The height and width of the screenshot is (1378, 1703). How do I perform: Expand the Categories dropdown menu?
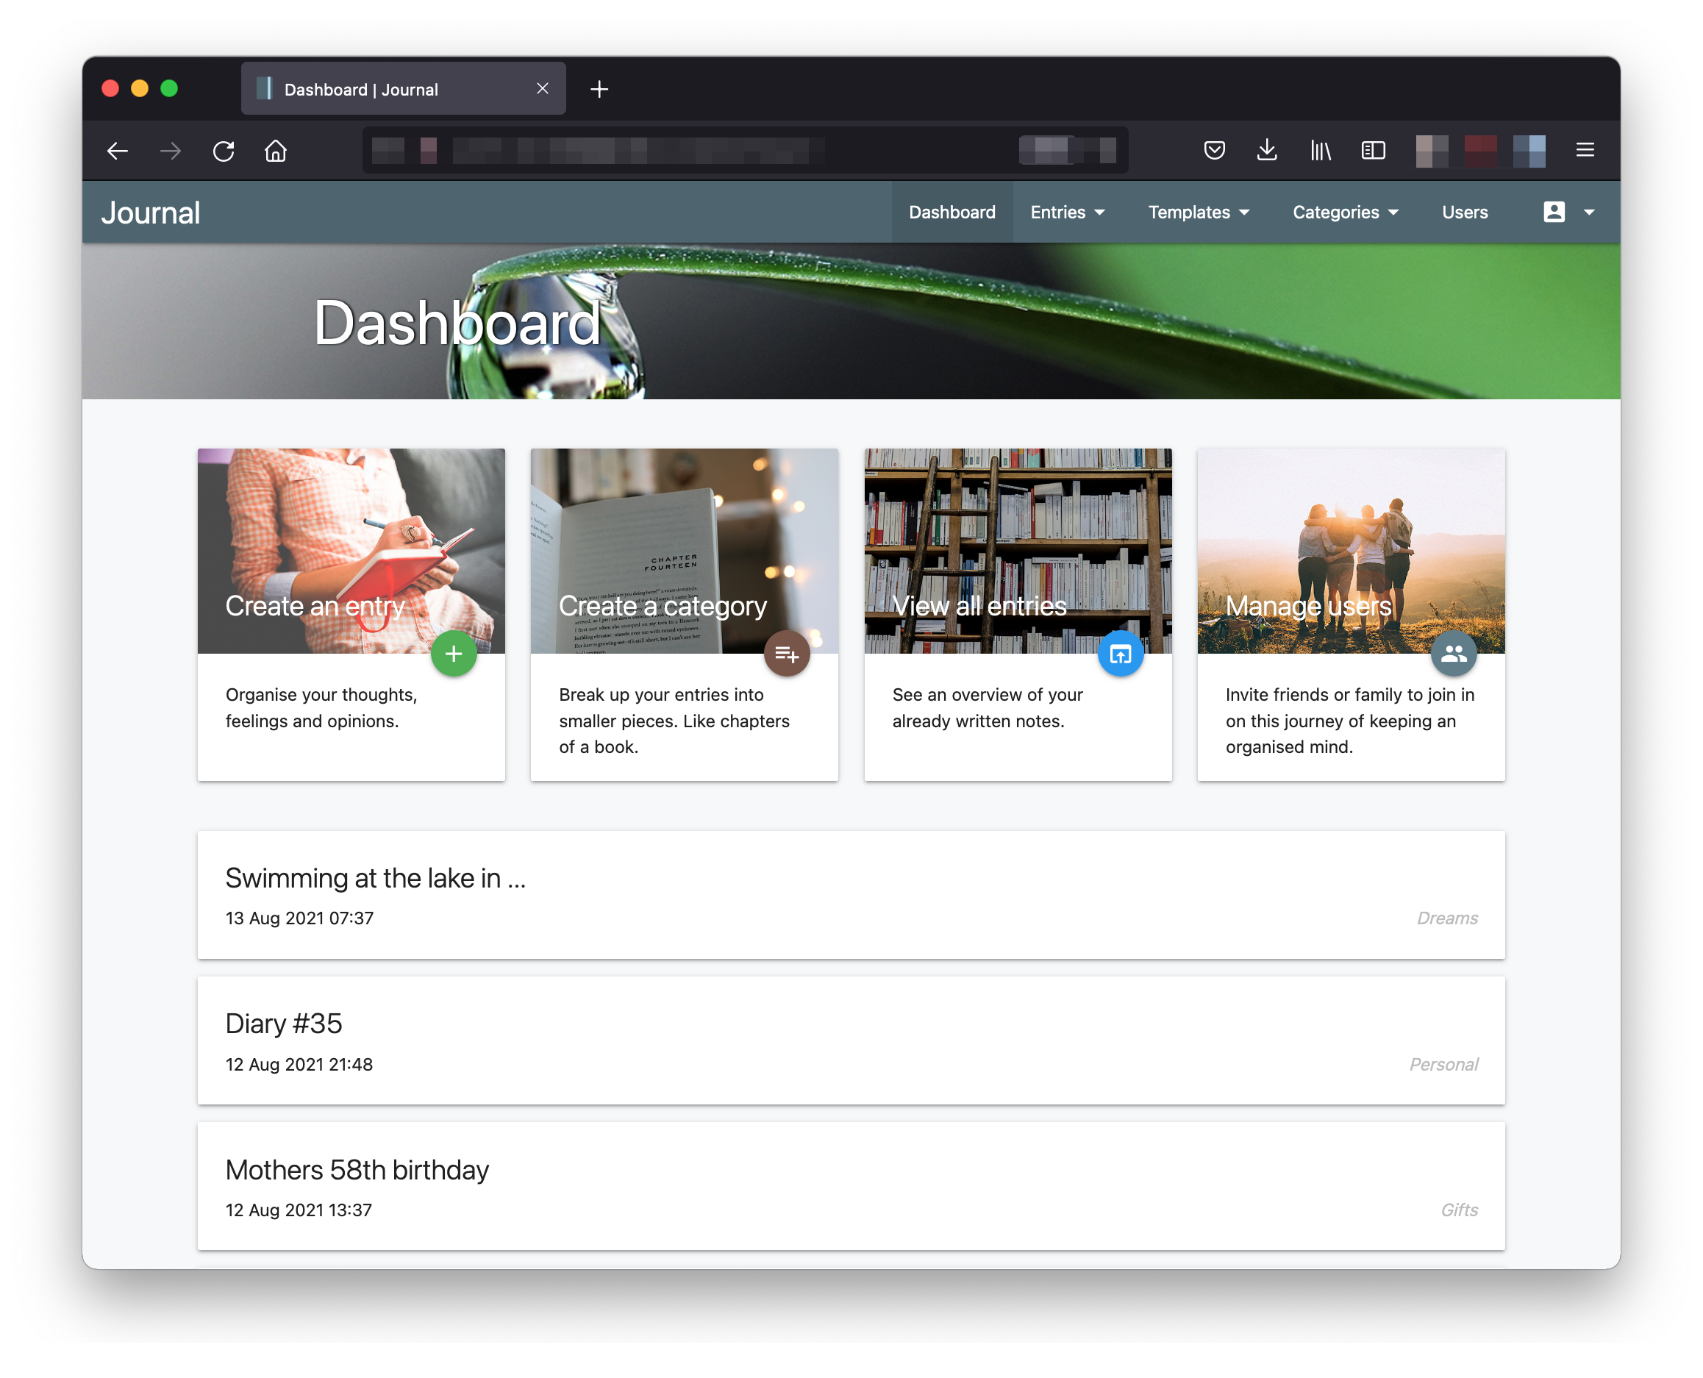pos(1344,212)
